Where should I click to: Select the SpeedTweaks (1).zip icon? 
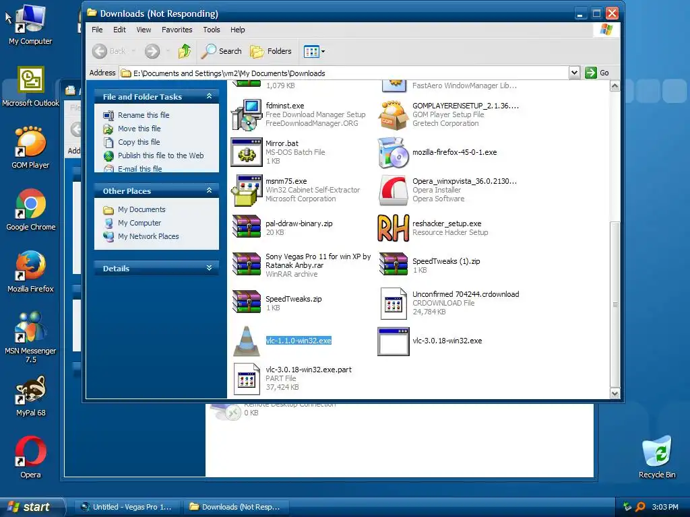coord(393,264)
